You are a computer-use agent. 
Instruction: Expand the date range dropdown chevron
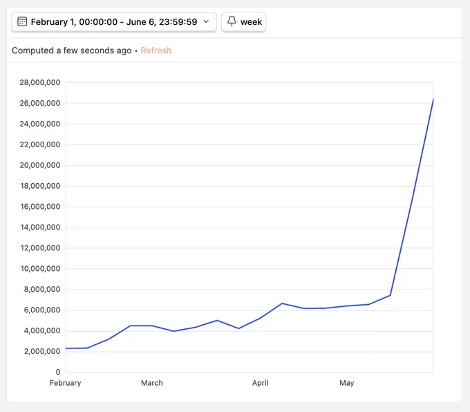click(x=206, y=21)
